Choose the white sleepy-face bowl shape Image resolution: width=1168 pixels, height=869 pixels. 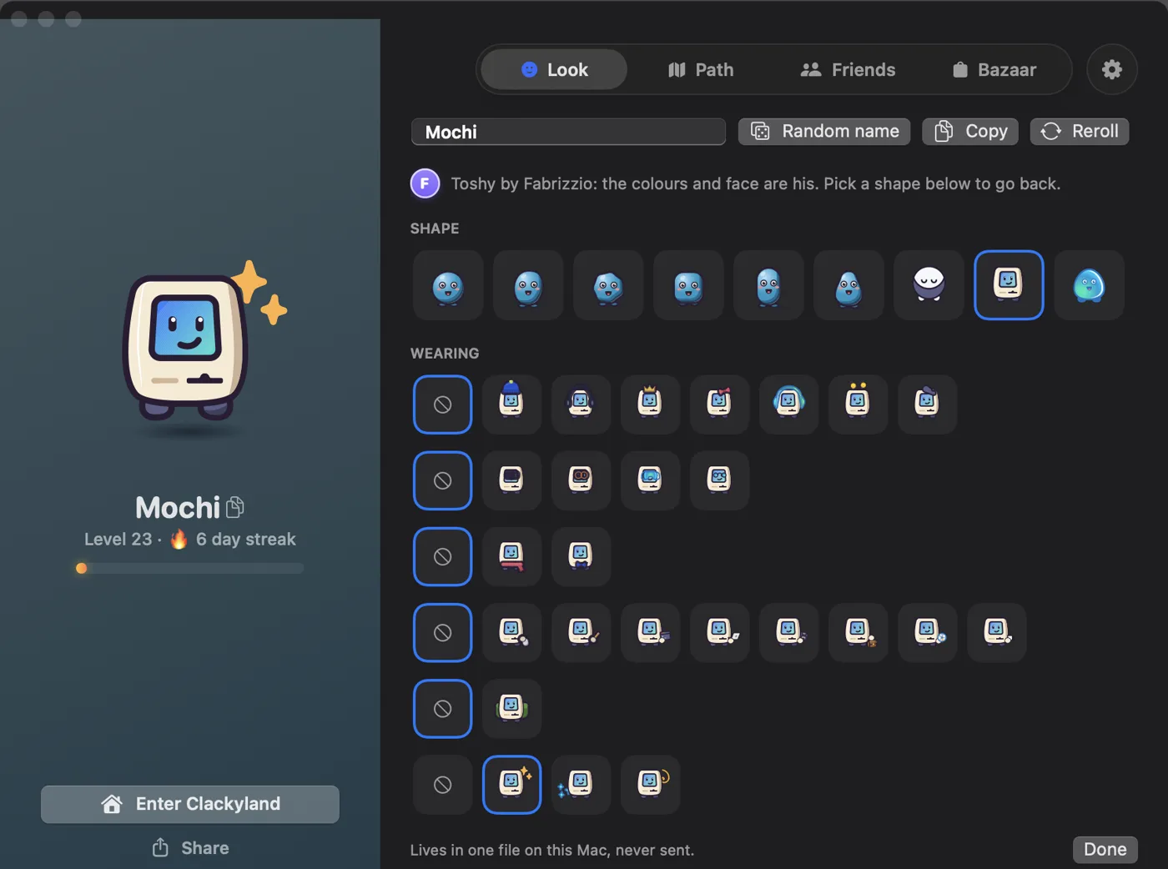tap(929, 285)
